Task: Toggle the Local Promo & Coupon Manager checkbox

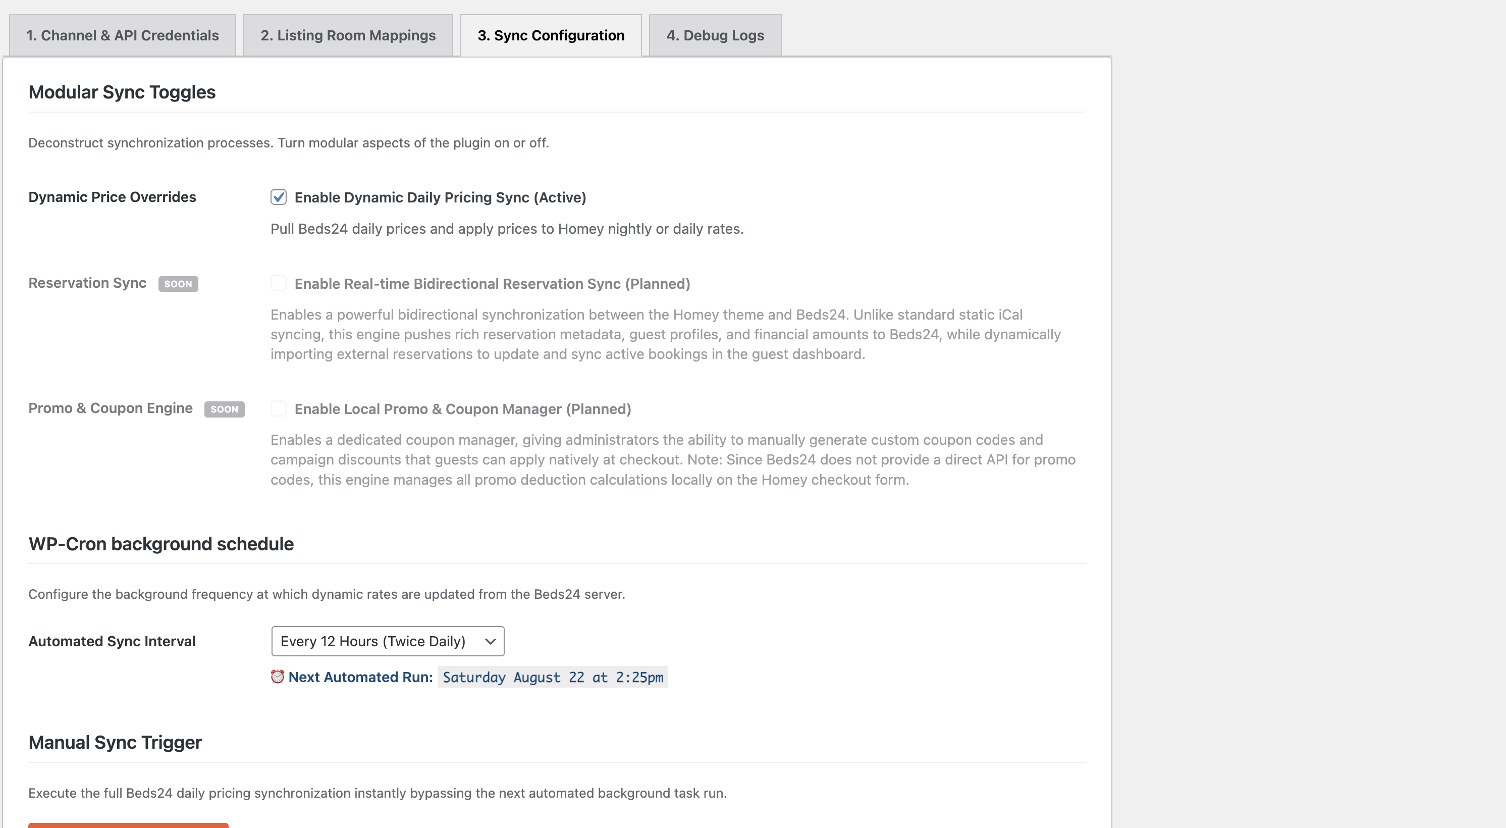Action: (278, 408)
